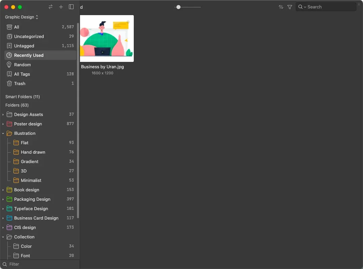
Task: Collapse the Collection folder arrow
Action: coord(3,237)
